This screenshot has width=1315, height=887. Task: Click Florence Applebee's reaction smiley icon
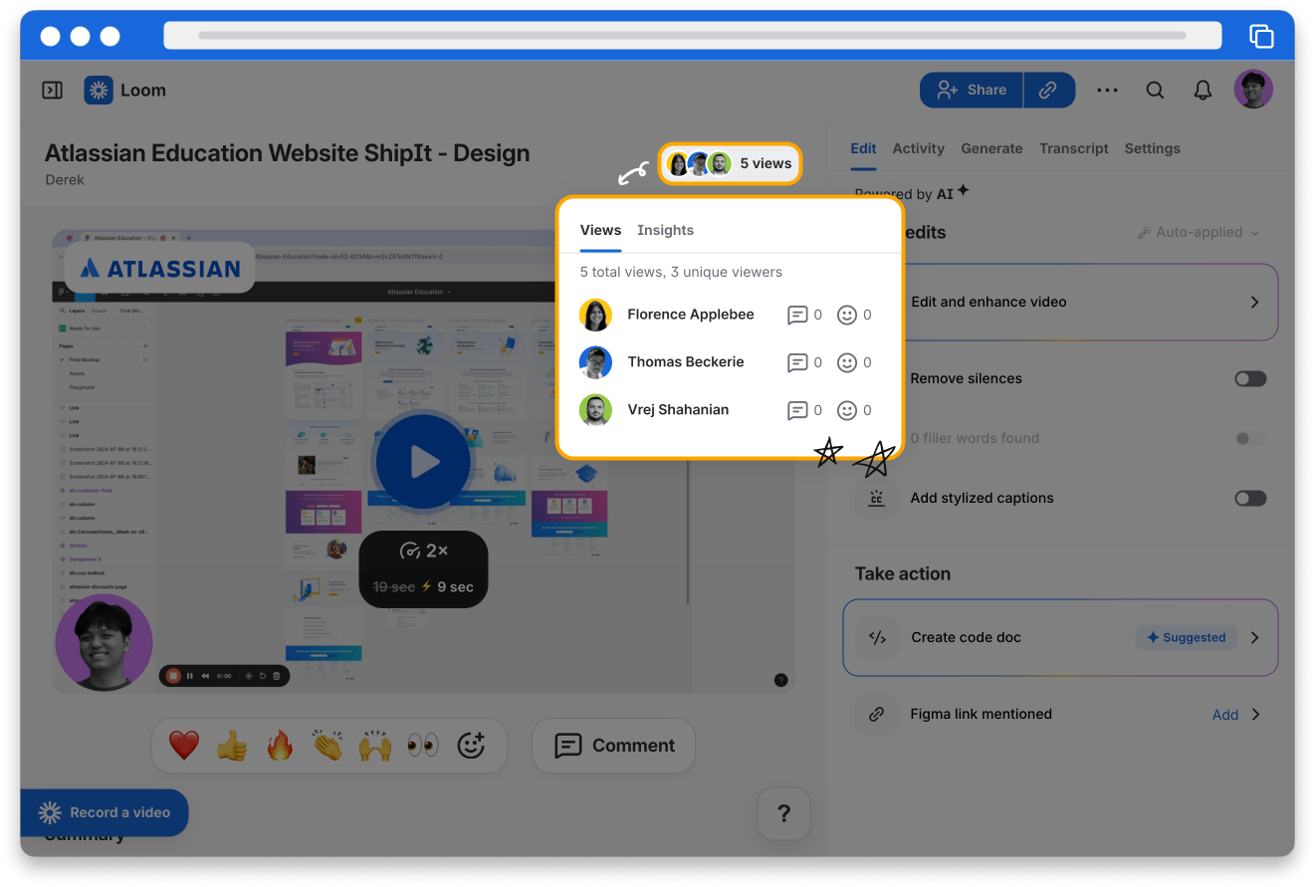pos(847,315)
